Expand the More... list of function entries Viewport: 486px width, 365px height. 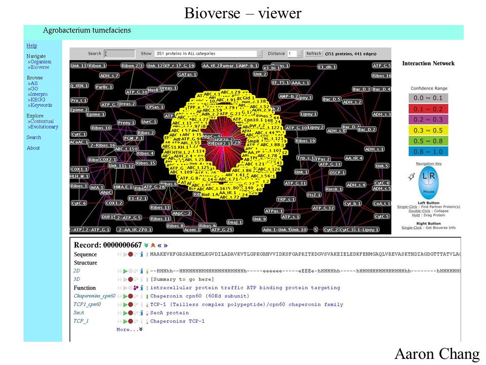[130, 330]
